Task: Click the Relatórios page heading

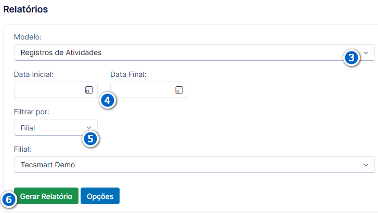Action: pyautogui.click(x=25, y=9)
